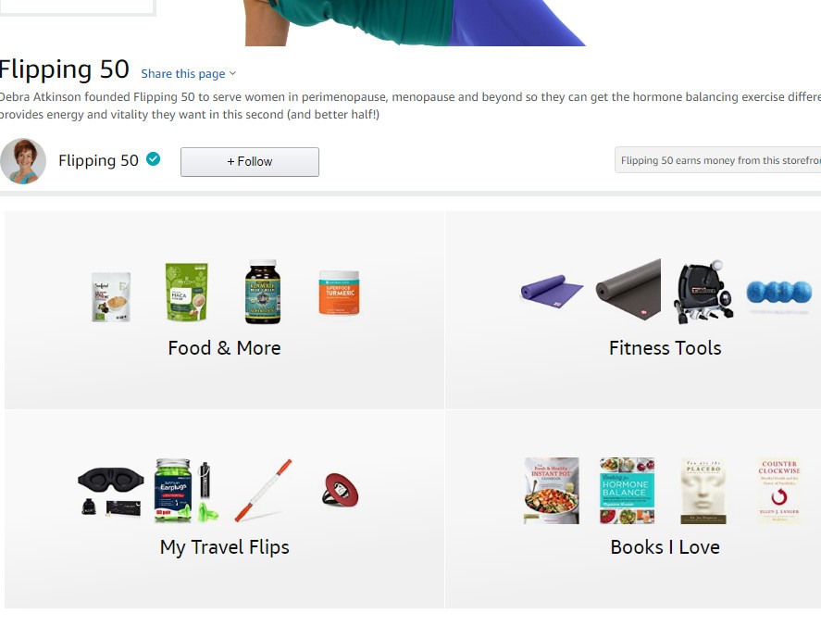Viewport: 821px width, 626px height.
Task: Select the Counter Clockwise book cover
Action: (779, 491)
